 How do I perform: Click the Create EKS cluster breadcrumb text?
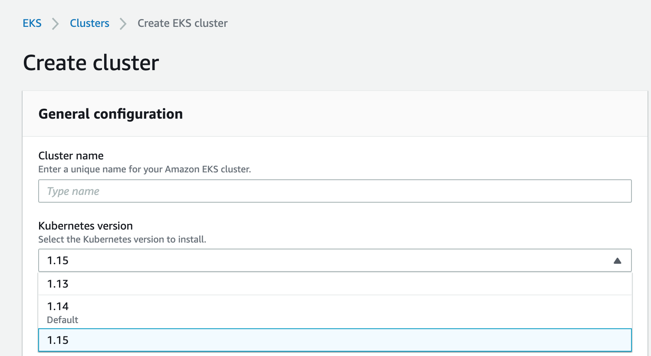click(182, 23)
